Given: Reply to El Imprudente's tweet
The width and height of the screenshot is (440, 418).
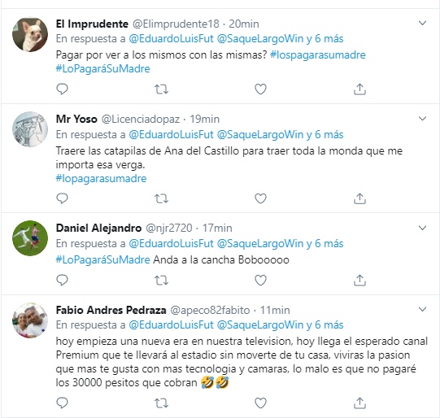Looking at the screenshot, I should click(x=62, y=89).
